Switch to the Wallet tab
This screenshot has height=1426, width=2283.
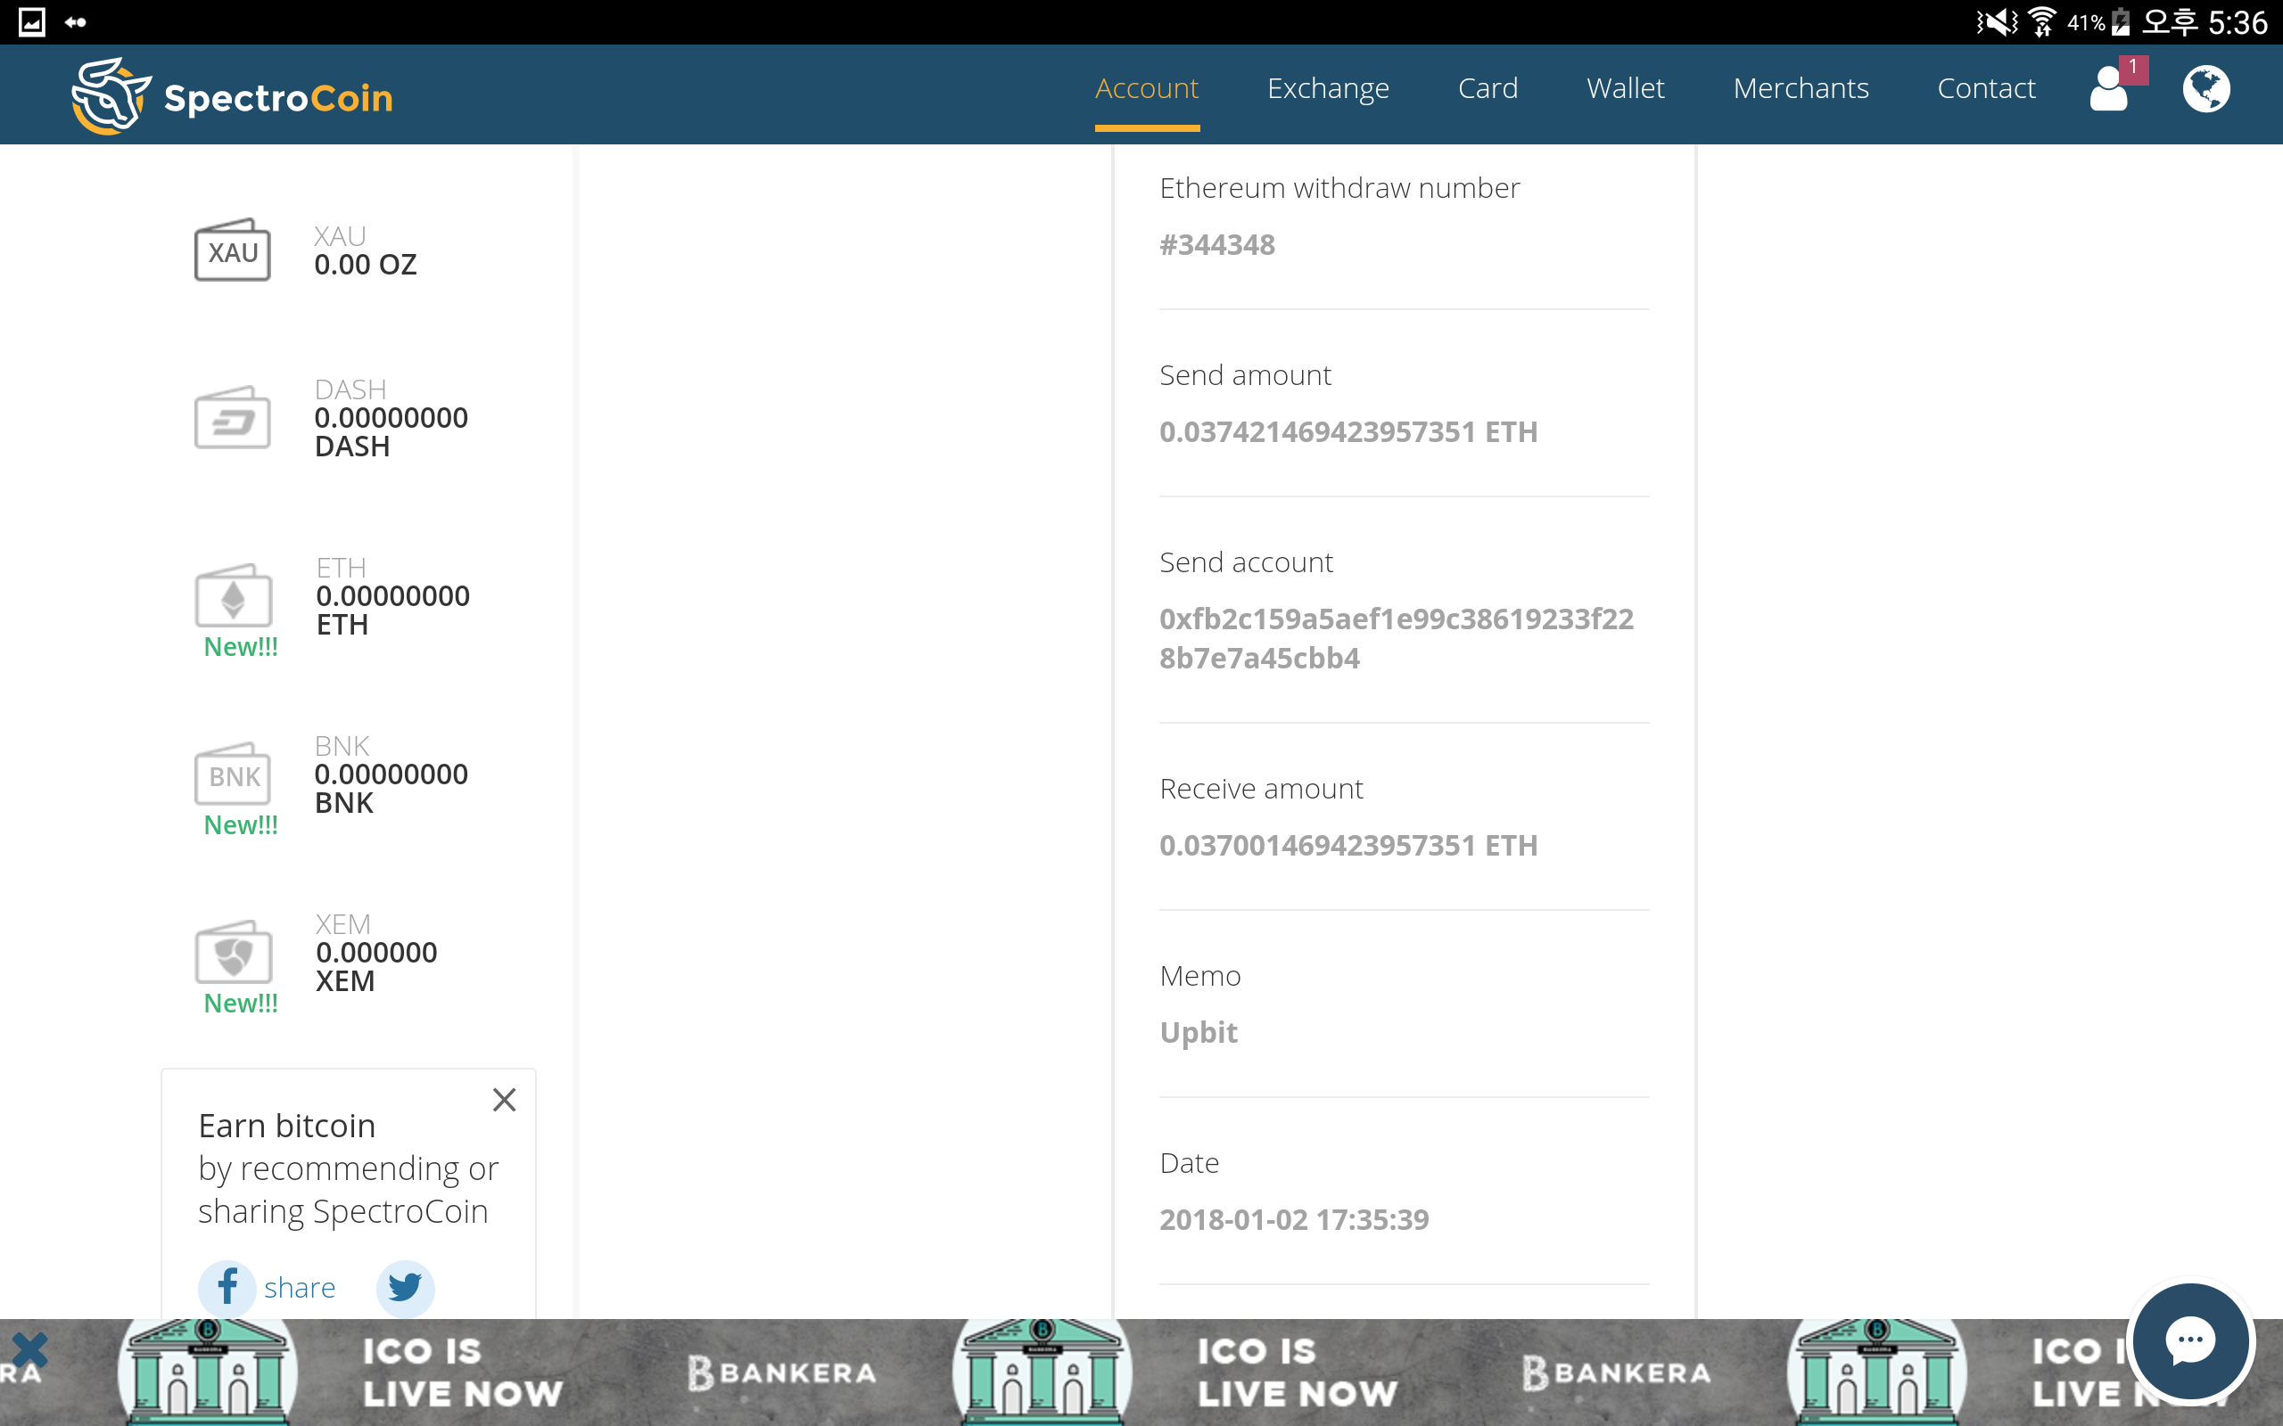tap(1625, 88)
